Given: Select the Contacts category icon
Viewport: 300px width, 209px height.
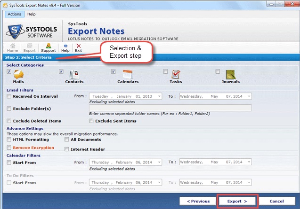Looking at the screenshot, I should [x=73, y=75].
